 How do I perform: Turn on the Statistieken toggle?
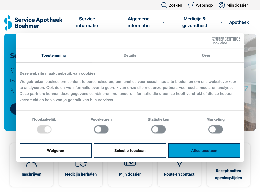coord(158,129)
